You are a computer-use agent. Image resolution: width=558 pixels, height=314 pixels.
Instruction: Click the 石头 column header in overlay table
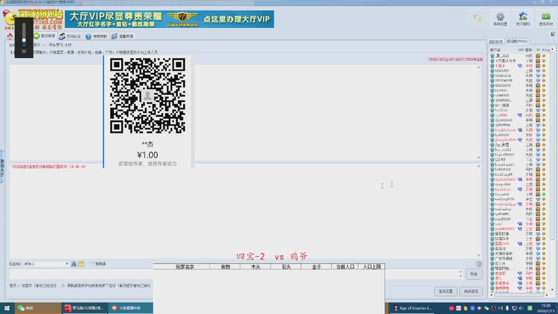(x=286, y=267)
